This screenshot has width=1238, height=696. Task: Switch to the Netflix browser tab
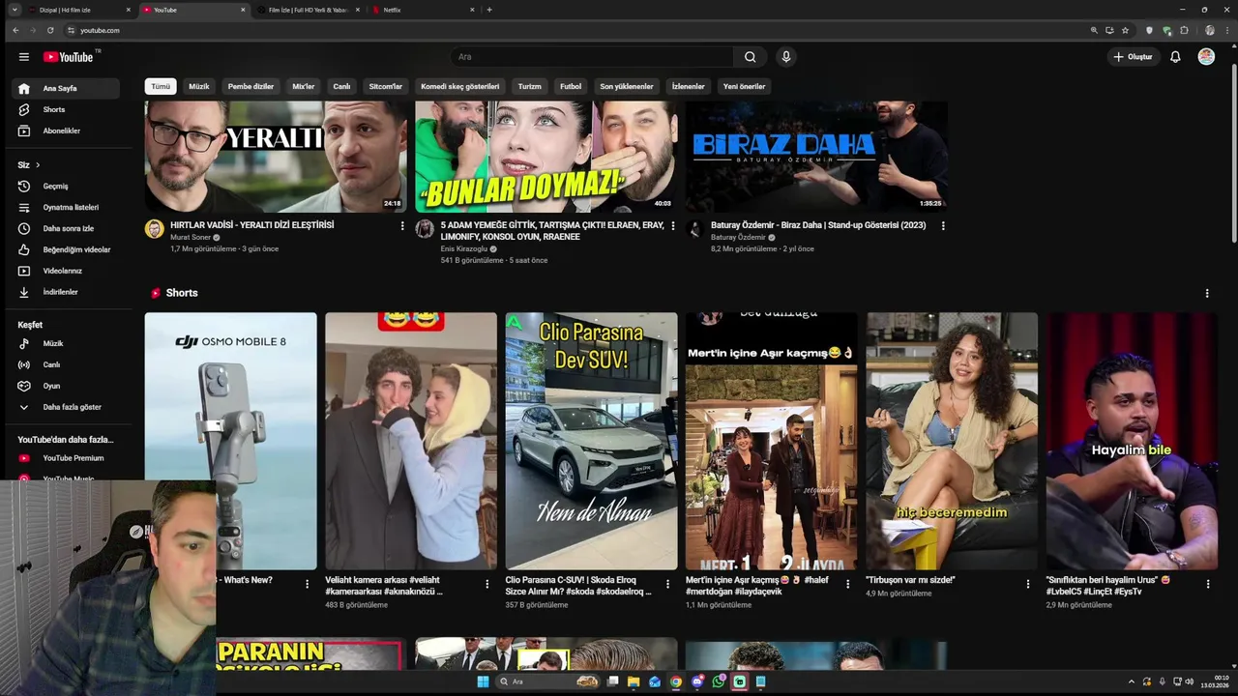pyautogui.click(x=423, y=10)
